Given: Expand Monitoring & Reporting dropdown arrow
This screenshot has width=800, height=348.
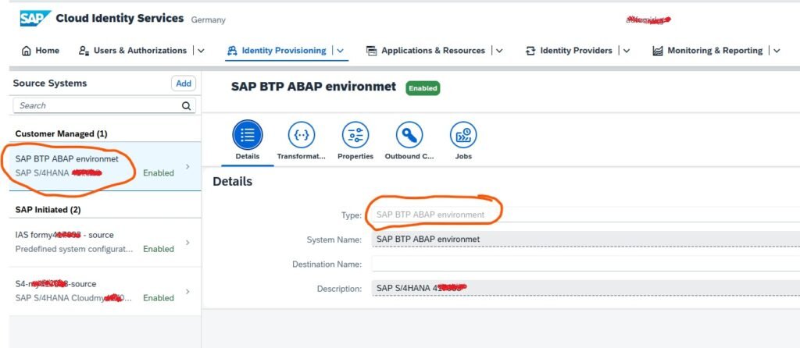Looking at the screenshot, I should click(x=777, y=51).
